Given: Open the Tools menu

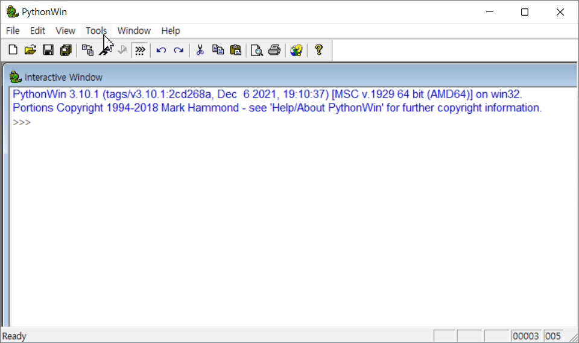Looking at the screenshot, I should coord(96,31).
